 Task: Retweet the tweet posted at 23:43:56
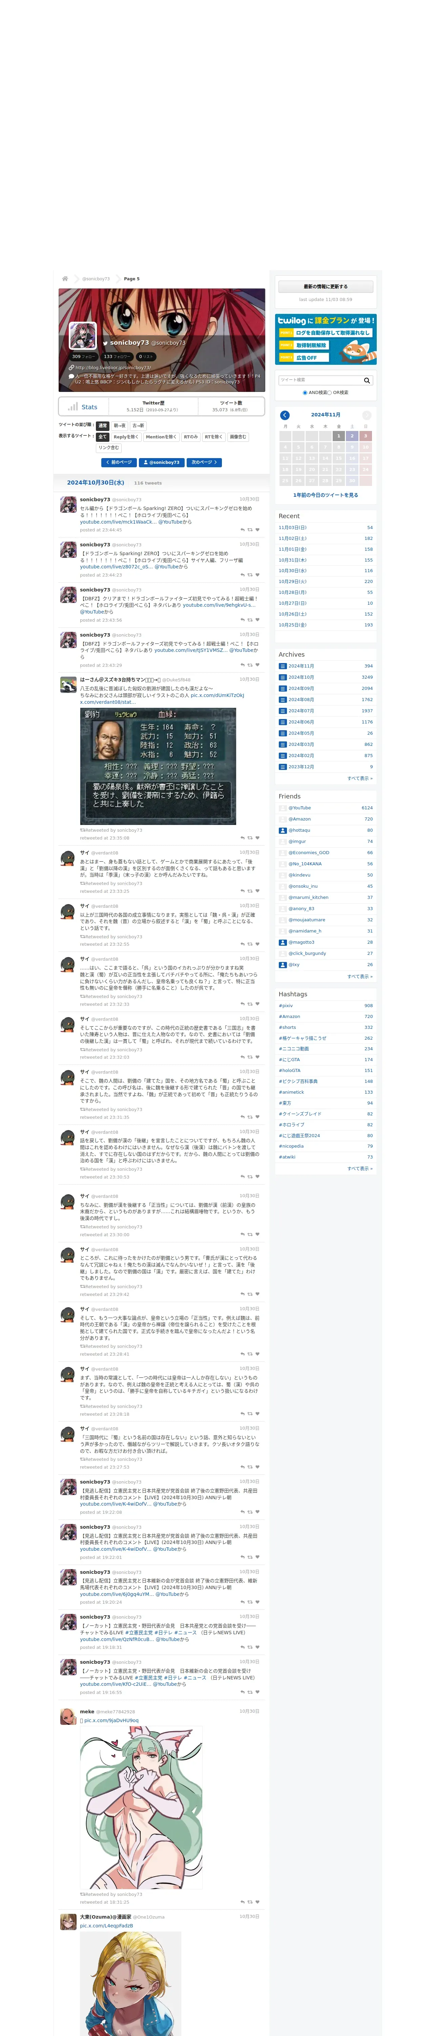[x=250, y=620]
